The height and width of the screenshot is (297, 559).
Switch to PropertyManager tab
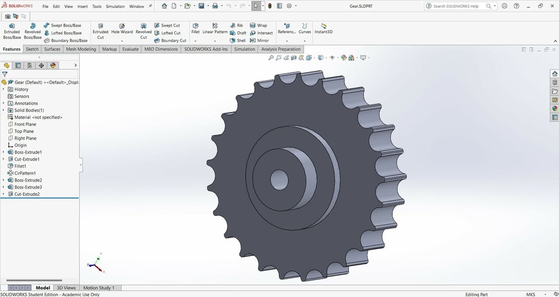click(x=18, y=66)
